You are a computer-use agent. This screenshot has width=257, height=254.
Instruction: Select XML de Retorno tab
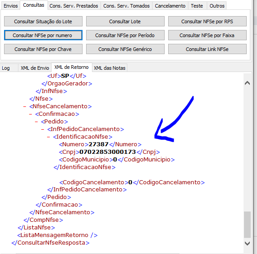pos(71,67)
